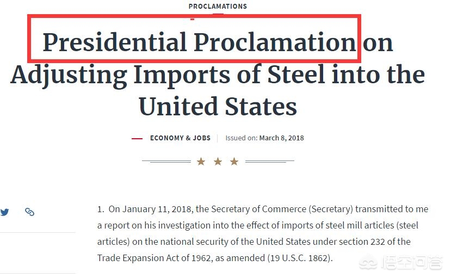Open the PROCLAMATIONS category at top

[218, 7]
